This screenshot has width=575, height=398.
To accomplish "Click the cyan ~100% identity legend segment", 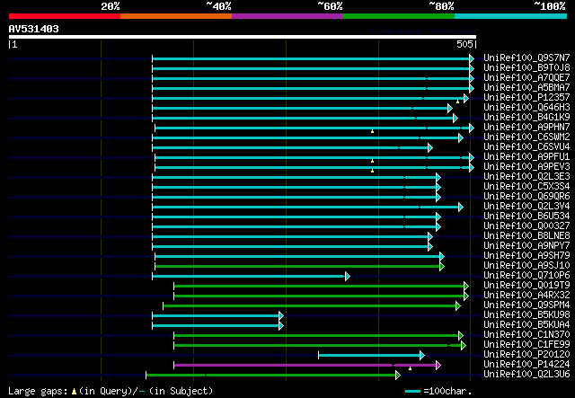I will click(x=511, y=16).
